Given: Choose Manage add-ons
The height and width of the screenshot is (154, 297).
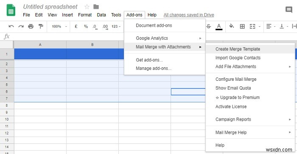Looking at the screenshot, I should click(165, 69).
